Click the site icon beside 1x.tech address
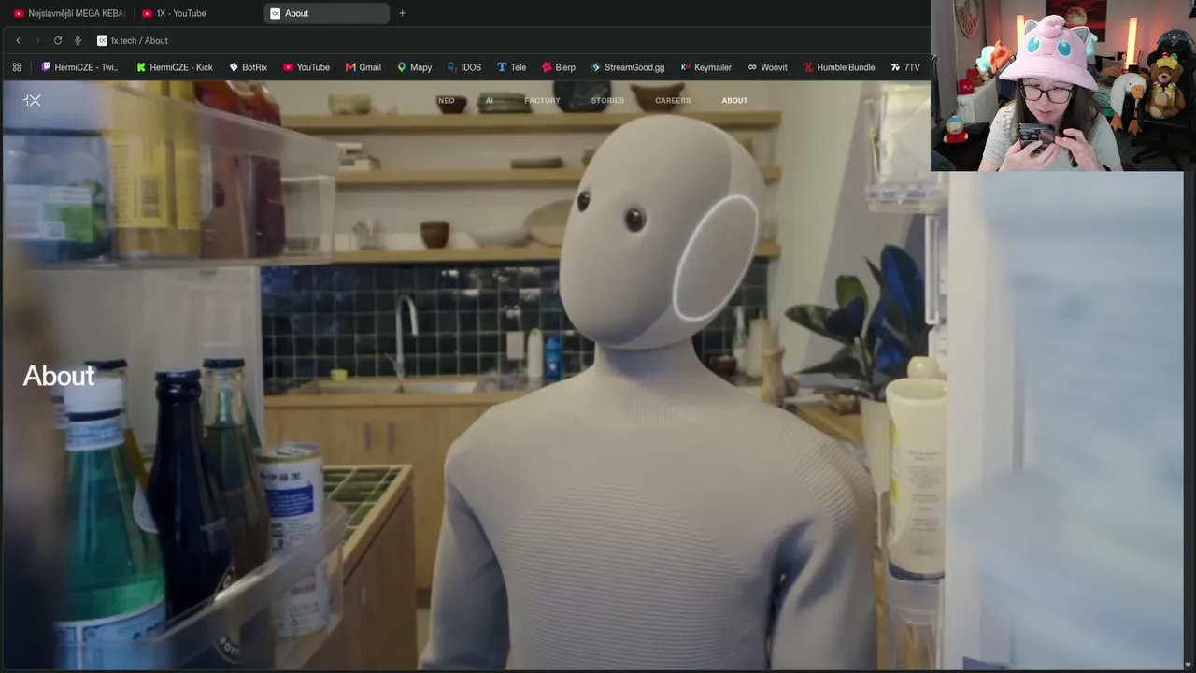The width and height of the screenshot is (1196, 673). pos(102,40)
